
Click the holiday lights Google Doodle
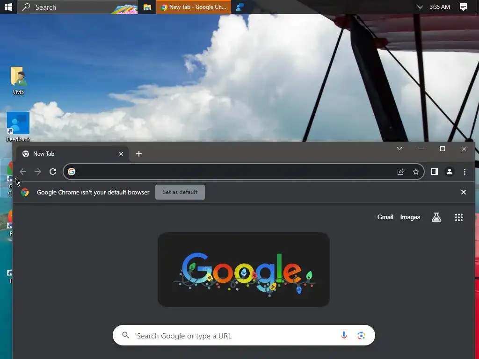[x=243, y=270]
